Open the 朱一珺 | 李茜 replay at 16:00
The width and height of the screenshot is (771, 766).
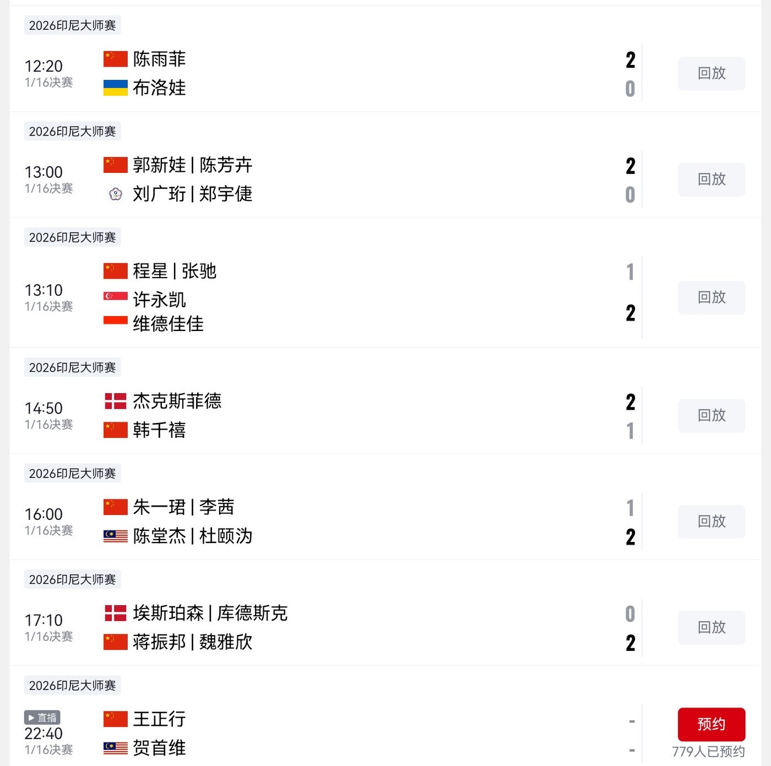coord(711,521)
